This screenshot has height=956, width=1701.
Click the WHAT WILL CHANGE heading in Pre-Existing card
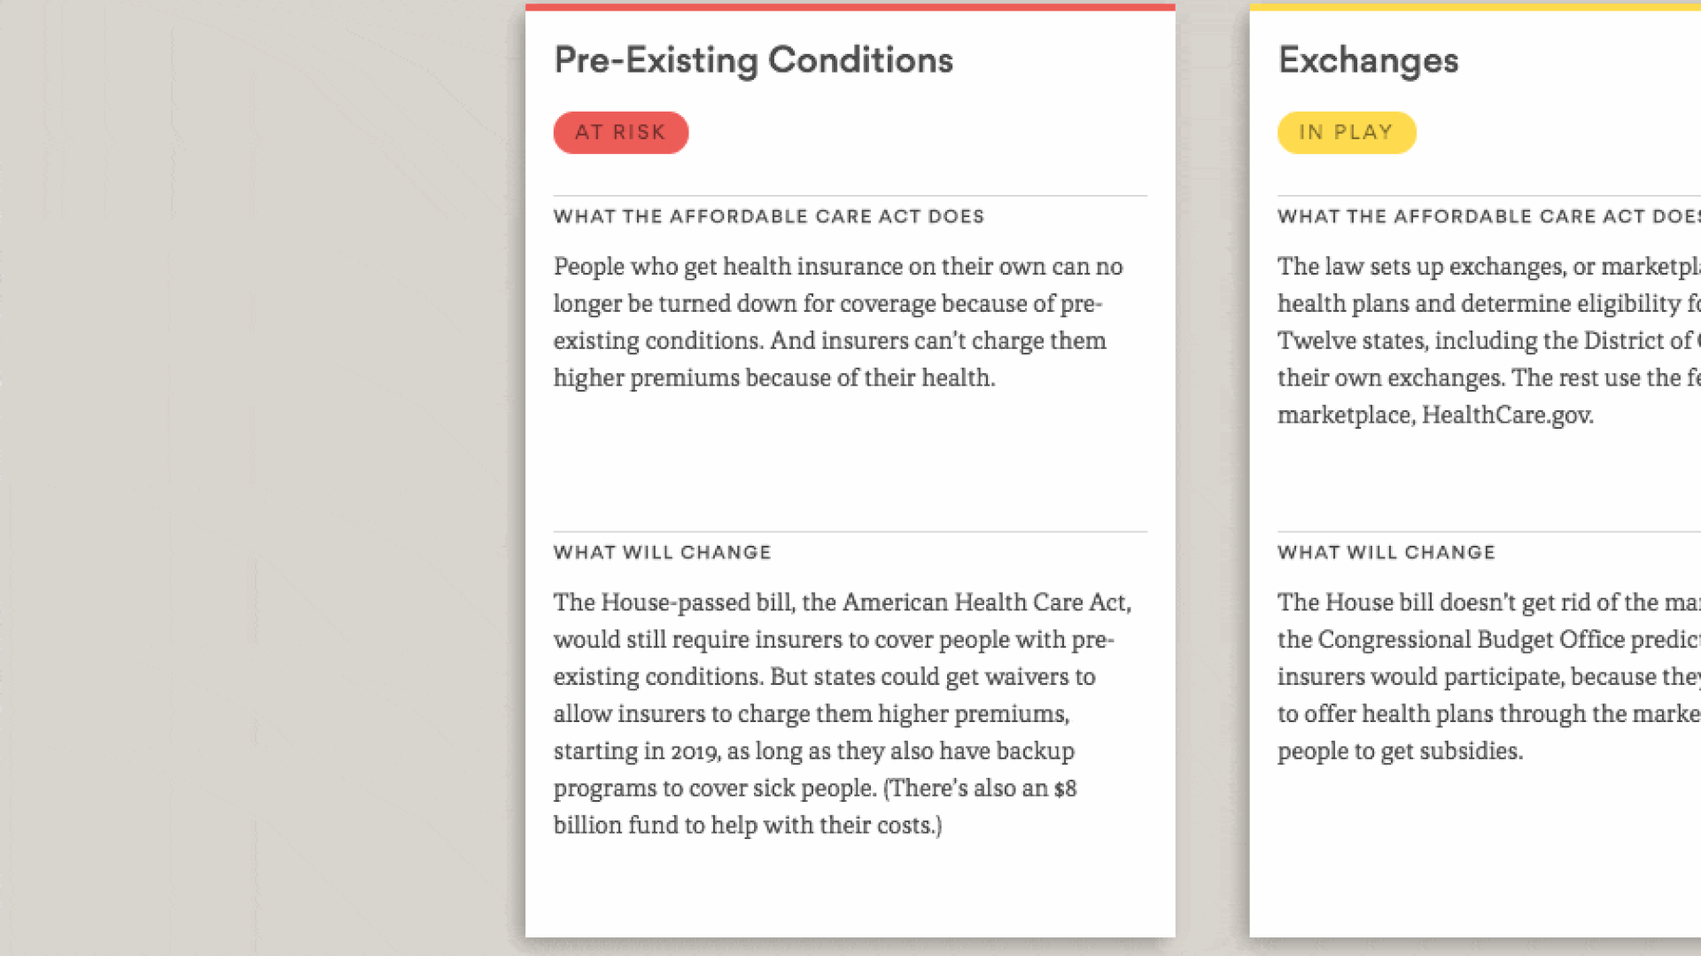pos(662,552)
